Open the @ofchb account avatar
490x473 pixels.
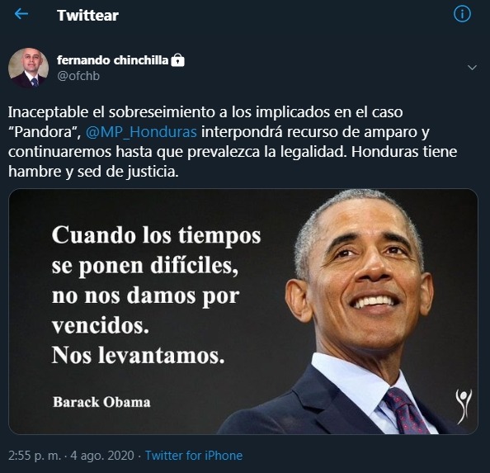tap(28, 68)
